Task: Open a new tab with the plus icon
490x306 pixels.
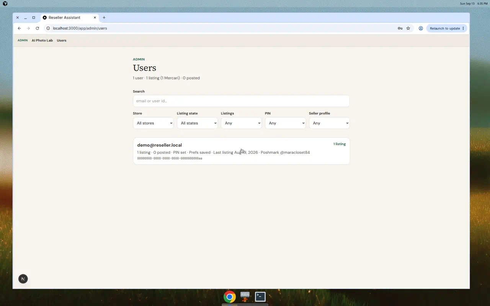Action: tap(104, 18)
